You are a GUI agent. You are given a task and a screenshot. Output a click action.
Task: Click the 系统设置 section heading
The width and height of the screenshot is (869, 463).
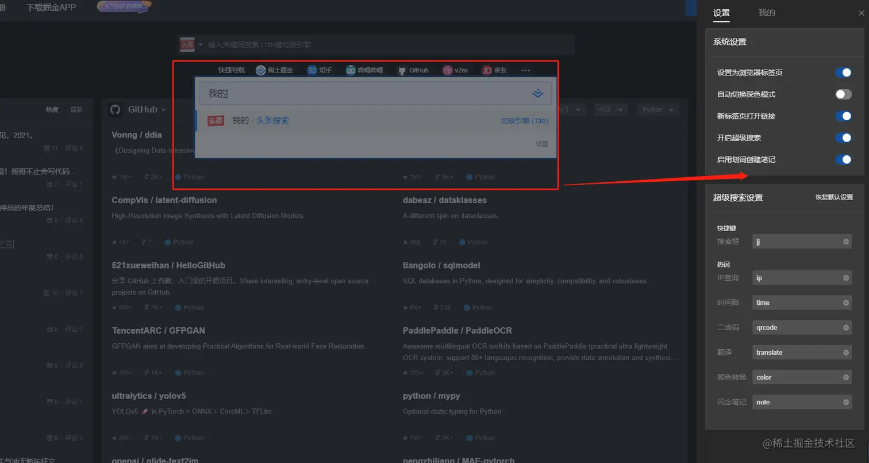click(x=730, y=41)
